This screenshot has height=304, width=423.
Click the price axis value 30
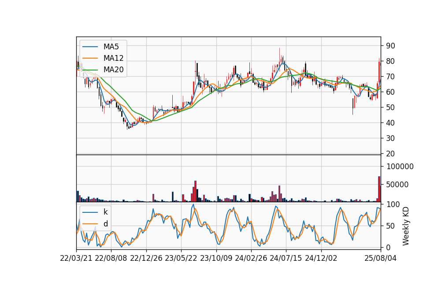pyautogui.click(x=391, y=138)
